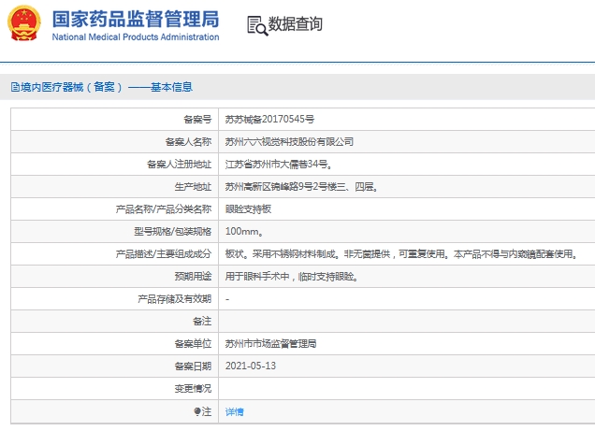Image resolution: width=595 pixels, height=431 pixels.
Task: Click the bullet icon beside 注
Action: pyautogui.click(x=197, y=411)
